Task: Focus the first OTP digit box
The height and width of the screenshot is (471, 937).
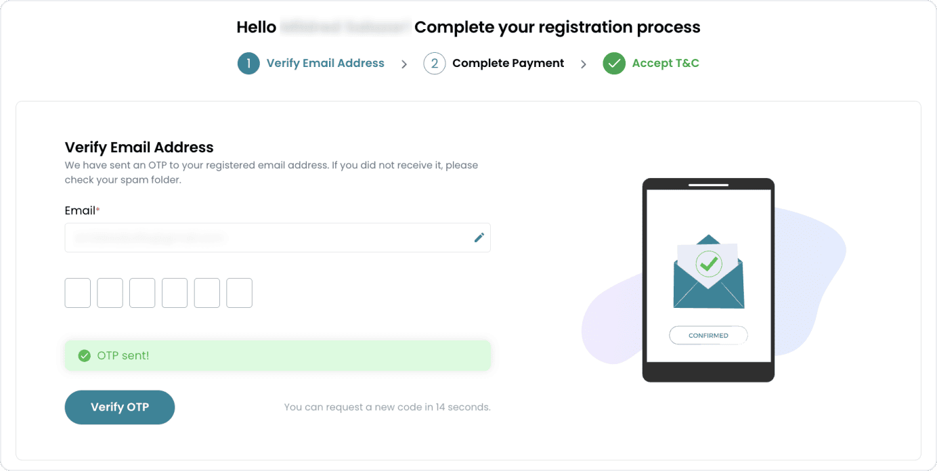Action: [x=78, y=293]
